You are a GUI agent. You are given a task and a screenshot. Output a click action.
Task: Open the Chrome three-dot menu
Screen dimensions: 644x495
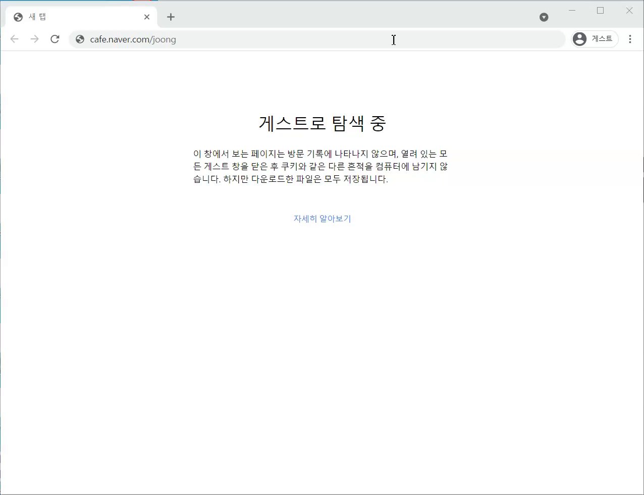[x=630, y=39]
